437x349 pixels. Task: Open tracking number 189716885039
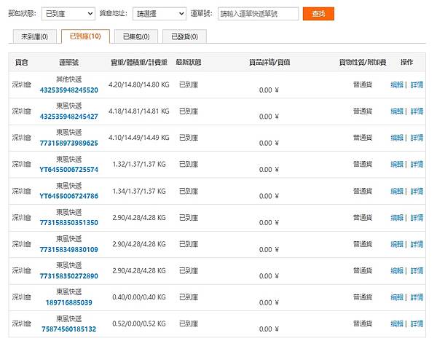(69, 302)
